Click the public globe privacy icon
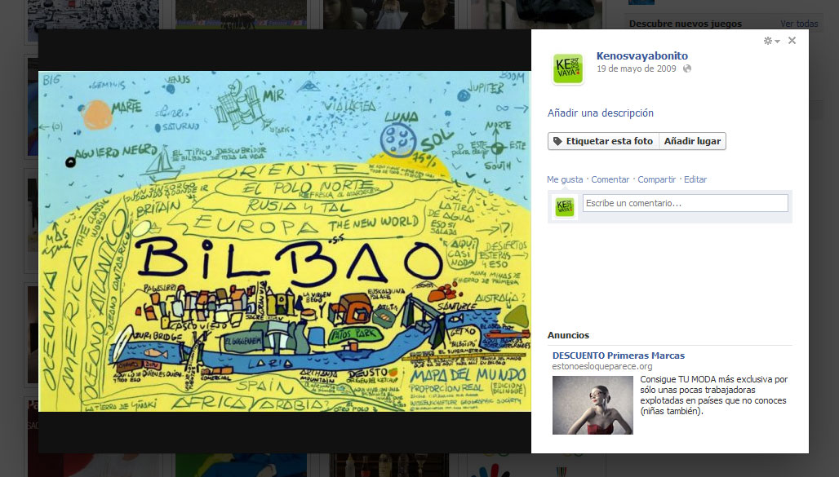Viewport: 839px width, 477px height. (687, 68)
